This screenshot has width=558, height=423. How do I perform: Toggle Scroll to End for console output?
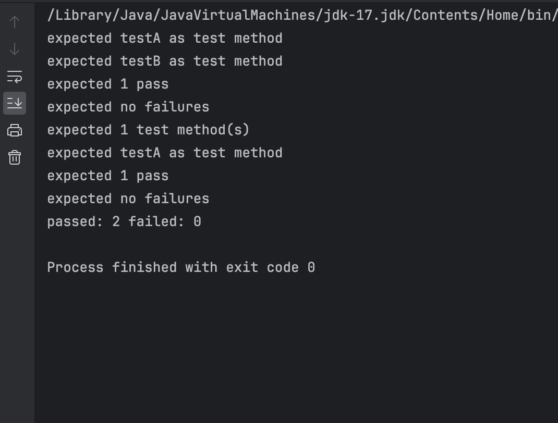15,103
